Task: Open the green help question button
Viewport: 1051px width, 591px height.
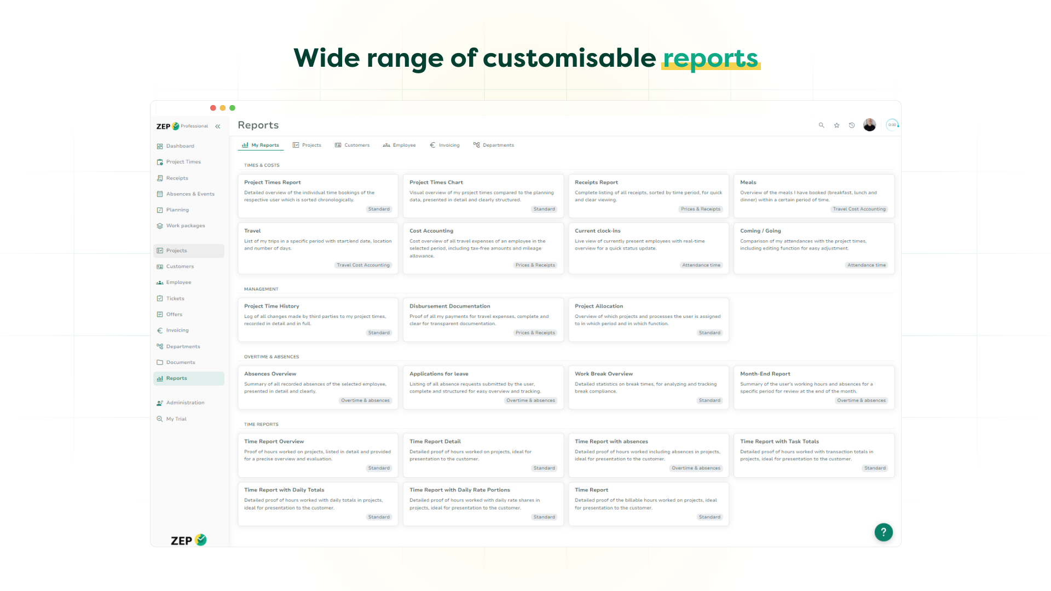Action: point(883,532)
